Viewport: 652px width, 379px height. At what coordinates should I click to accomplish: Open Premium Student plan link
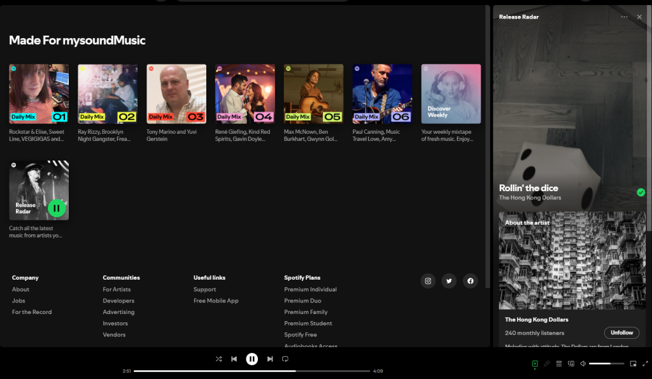pos(308,323)
